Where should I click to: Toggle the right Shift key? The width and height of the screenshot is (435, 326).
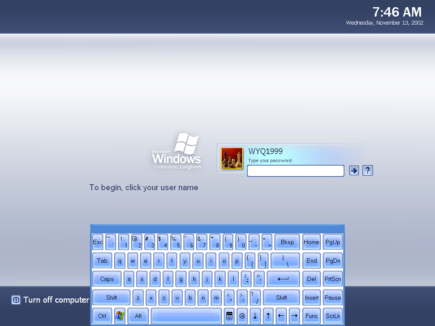pos(281,298)
